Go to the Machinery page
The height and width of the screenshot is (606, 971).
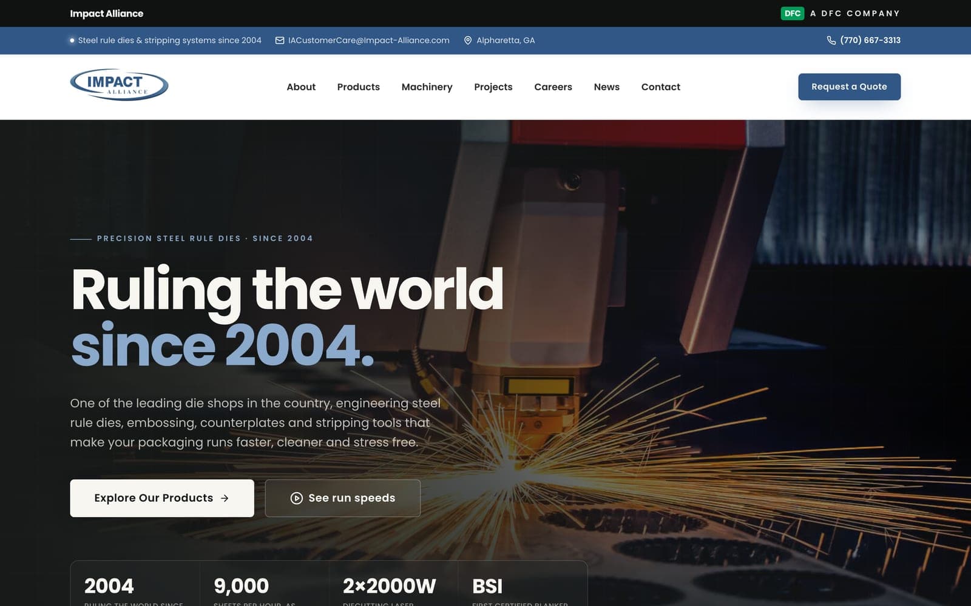point(427,87)
